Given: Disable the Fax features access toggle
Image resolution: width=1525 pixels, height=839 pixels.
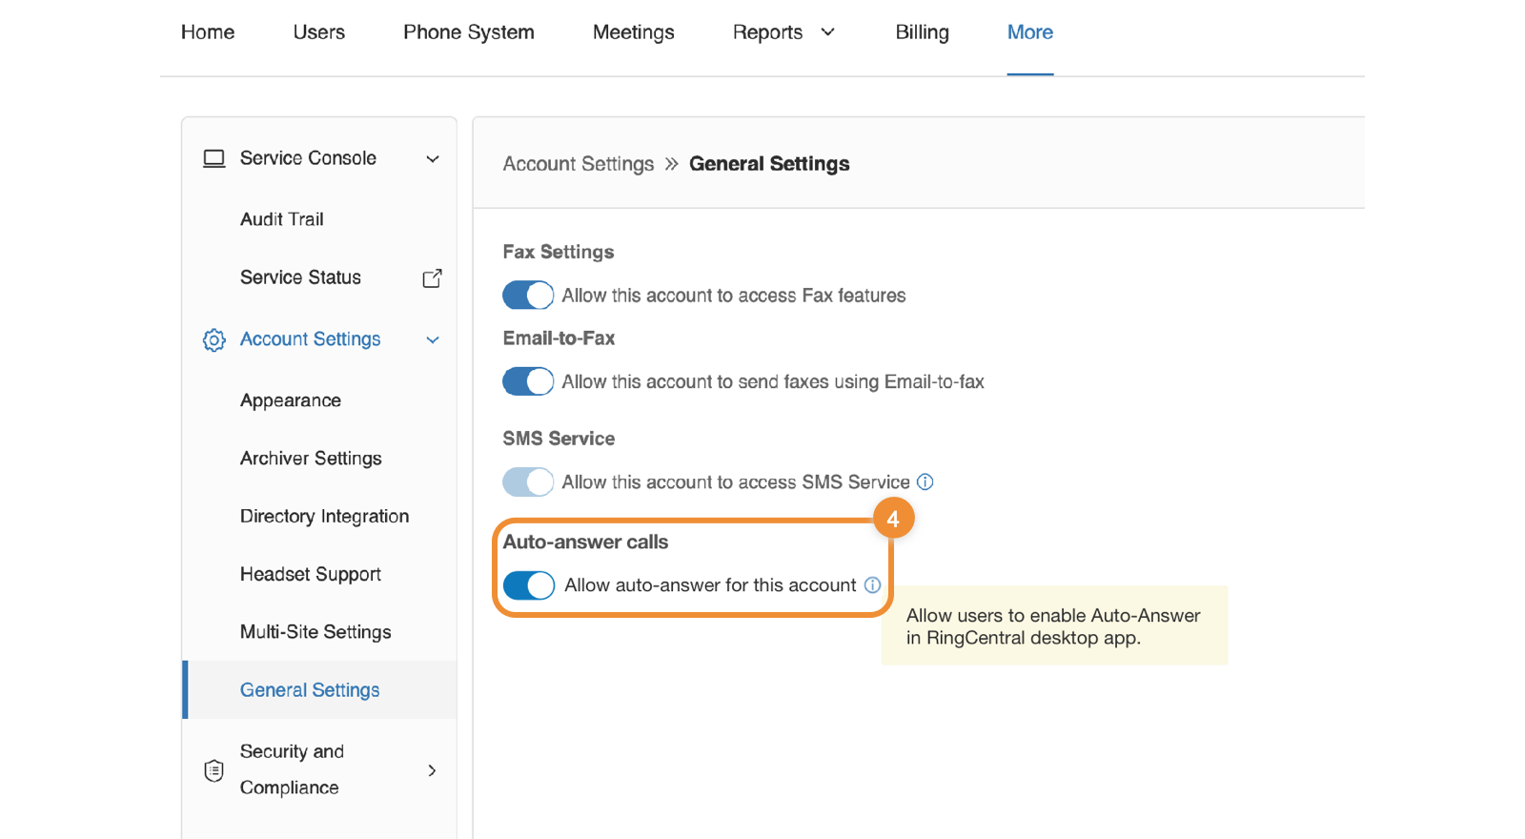Looking at the screenshot, I should [528, 296].
